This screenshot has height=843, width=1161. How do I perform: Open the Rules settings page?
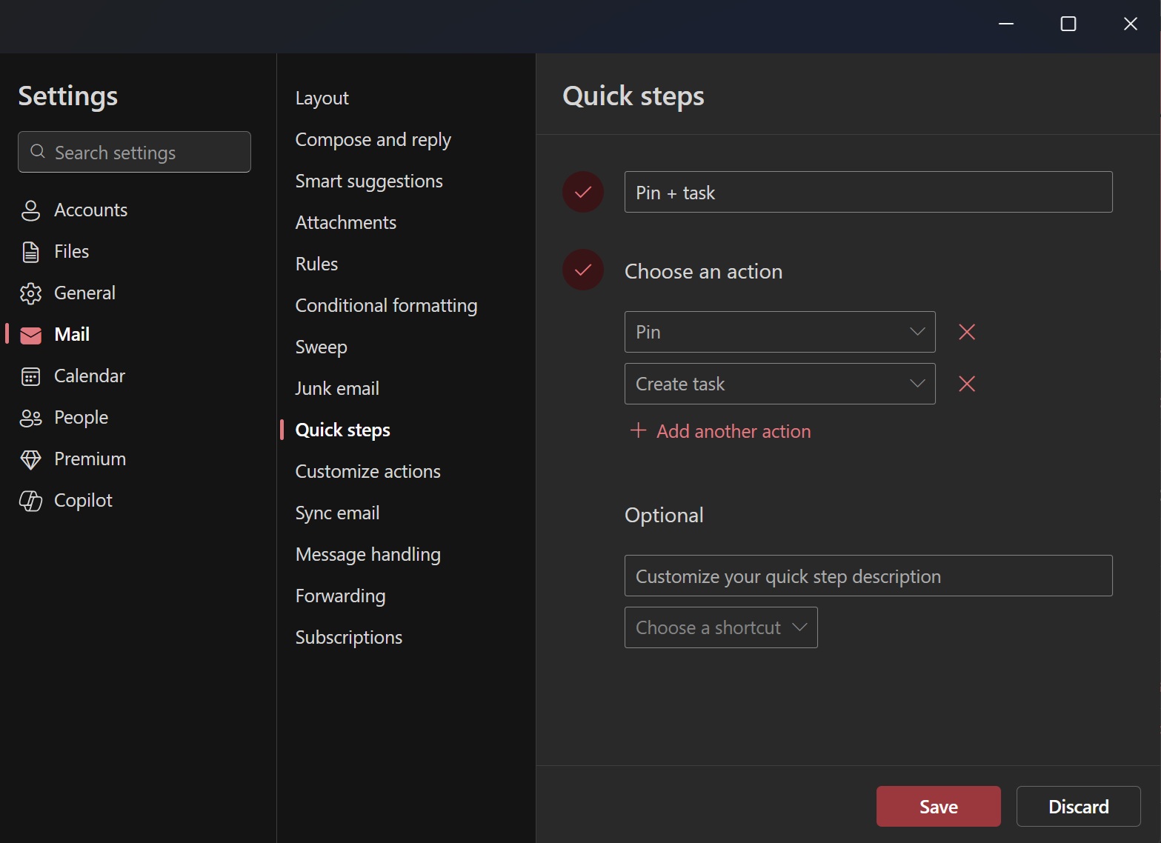[x=316, y=264]
